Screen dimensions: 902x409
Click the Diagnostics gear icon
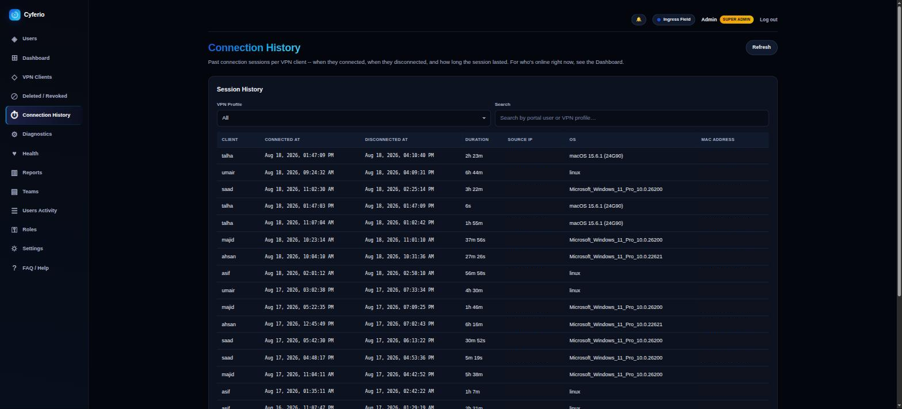click(14, 134)
